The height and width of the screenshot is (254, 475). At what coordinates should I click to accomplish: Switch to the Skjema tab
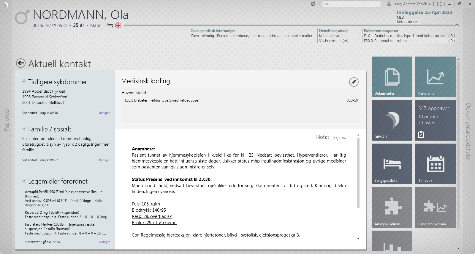point(340,137)
